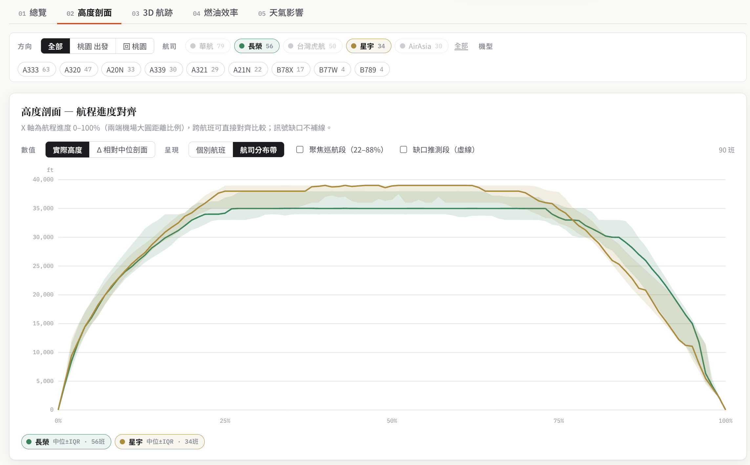Select 航司分布帶 presentation

258,150
